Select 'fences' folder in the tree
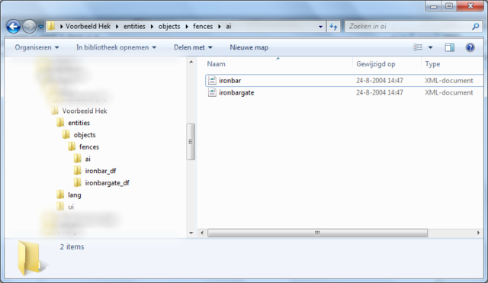 [89, 147]
